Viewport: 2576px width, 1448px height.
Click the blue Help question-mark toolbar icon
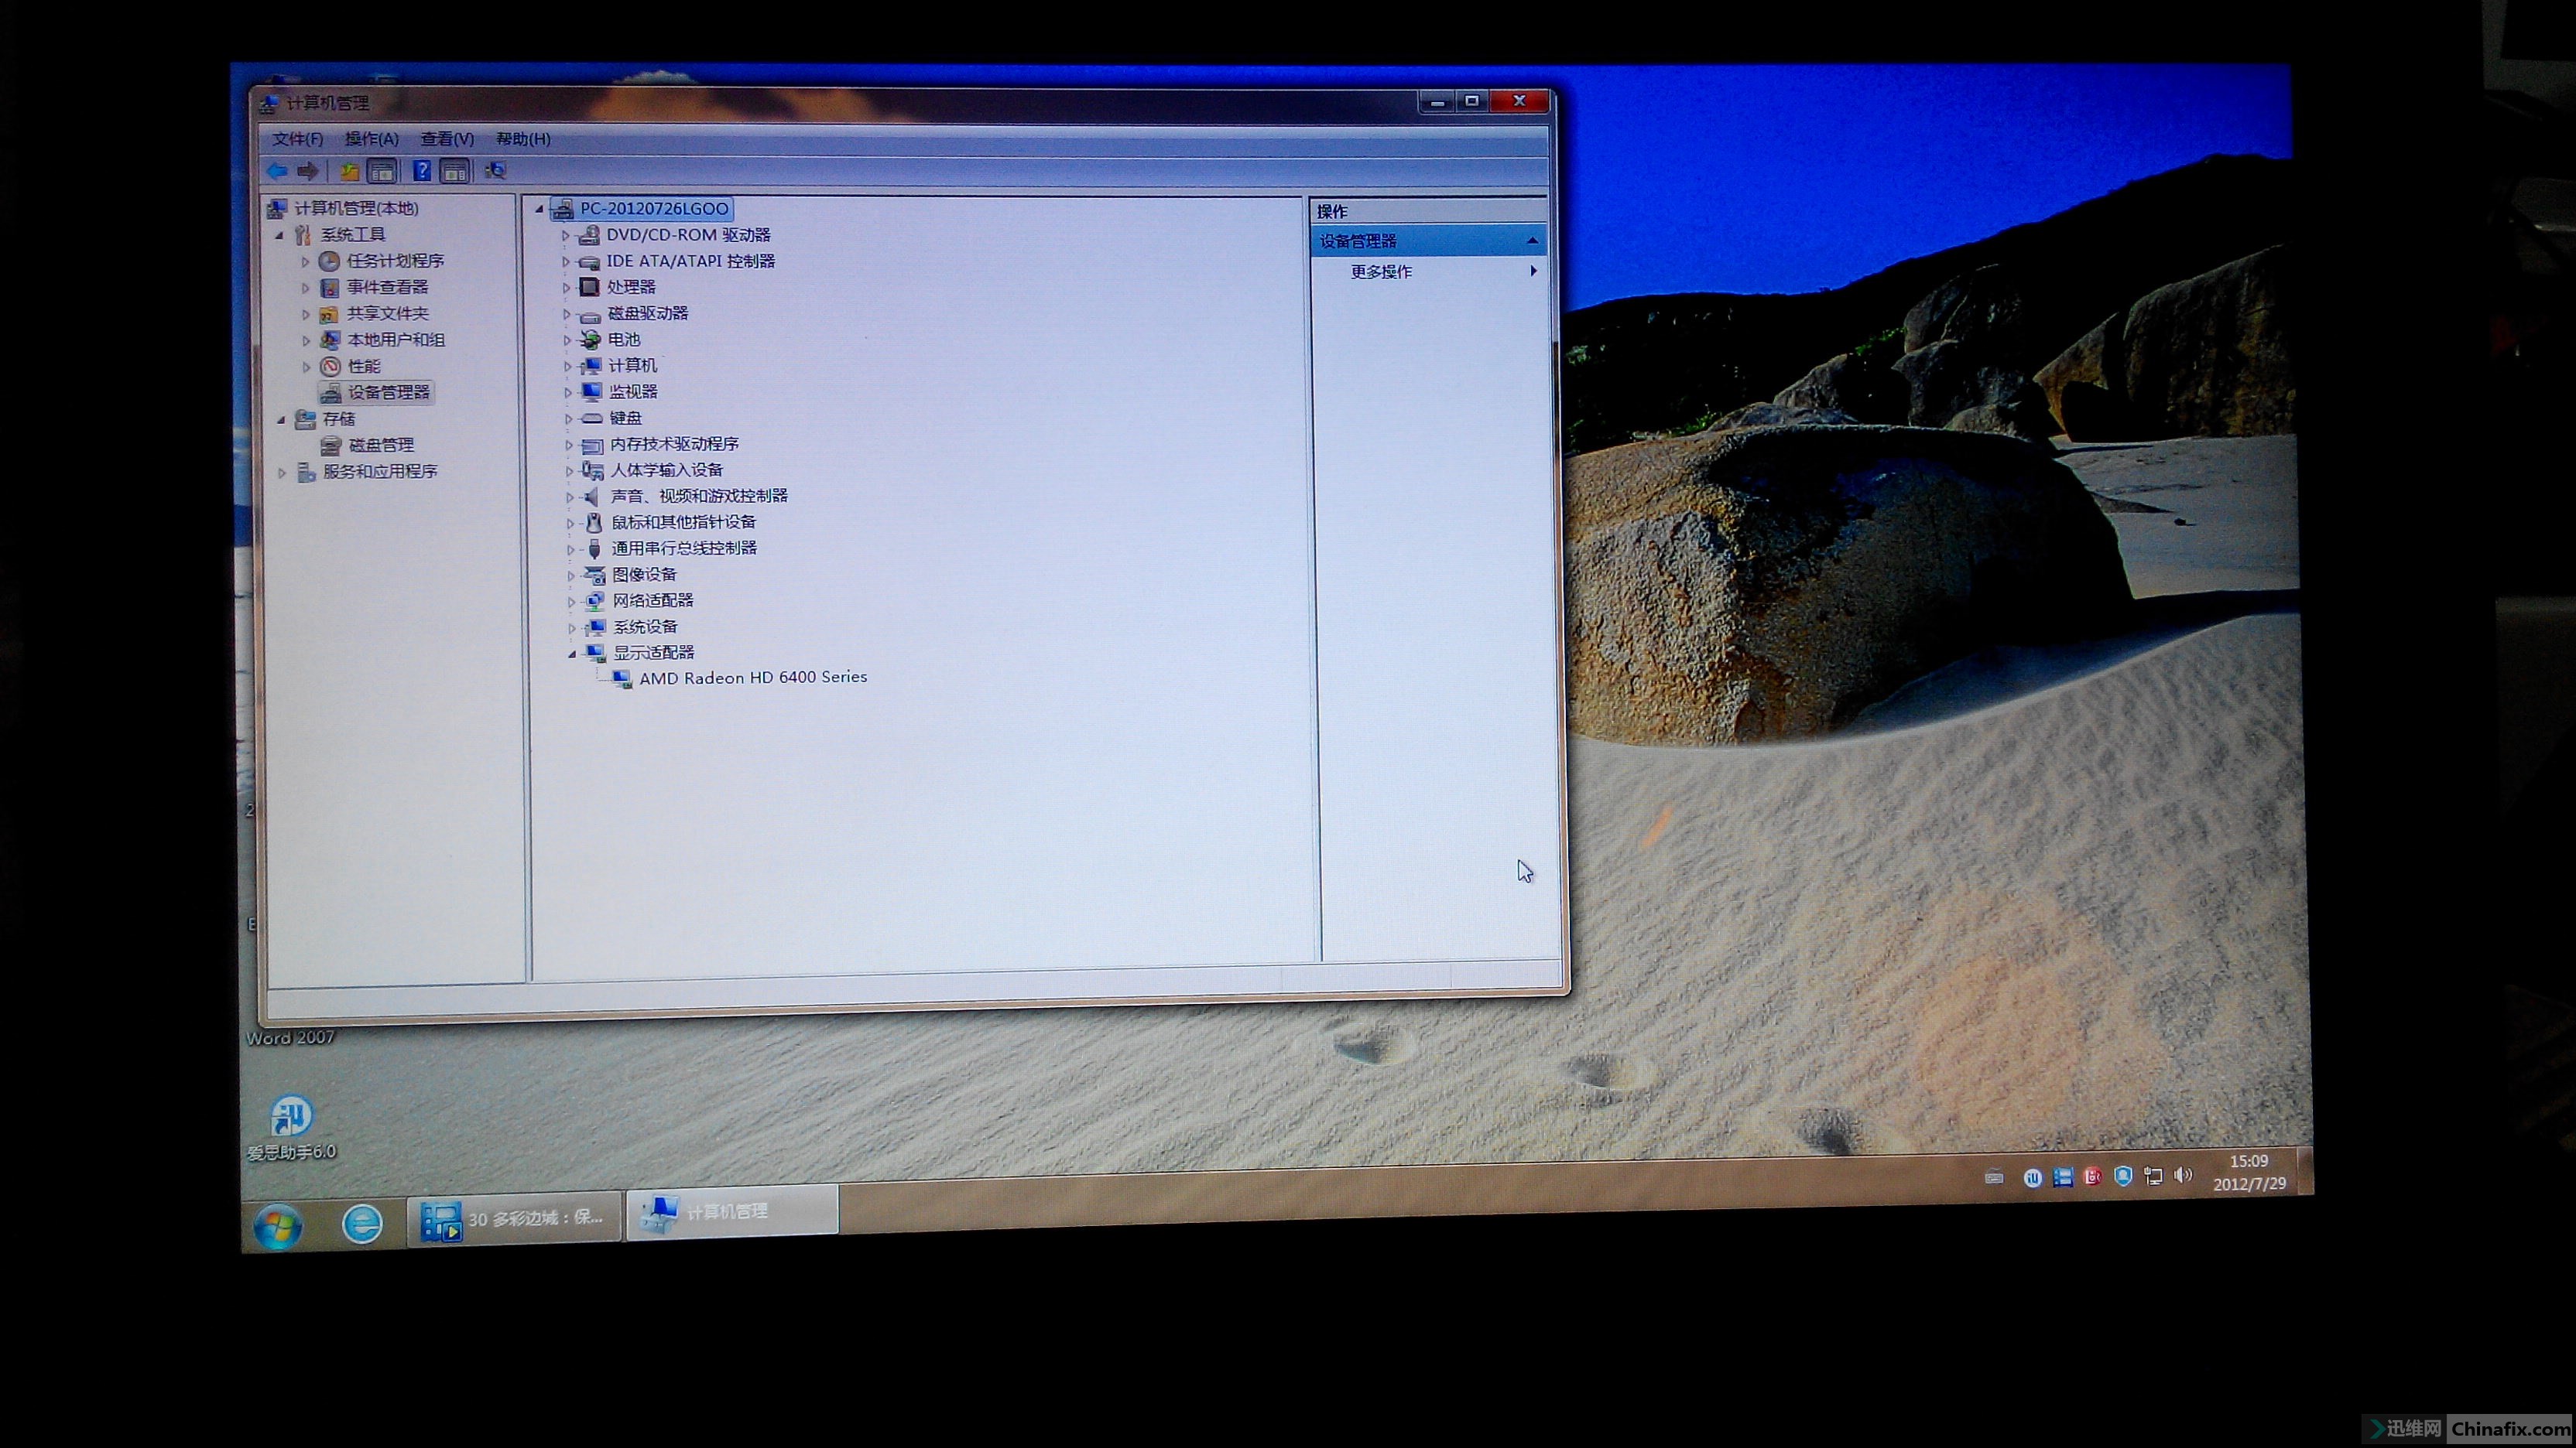(x=422, y=171)
